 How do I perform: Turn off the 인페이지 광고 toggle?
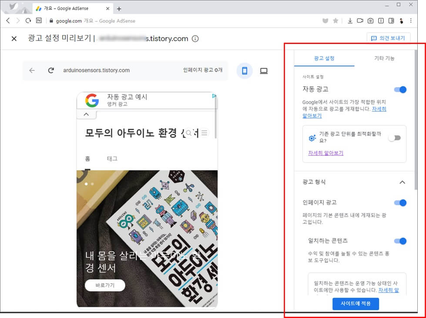click(400, 203)
